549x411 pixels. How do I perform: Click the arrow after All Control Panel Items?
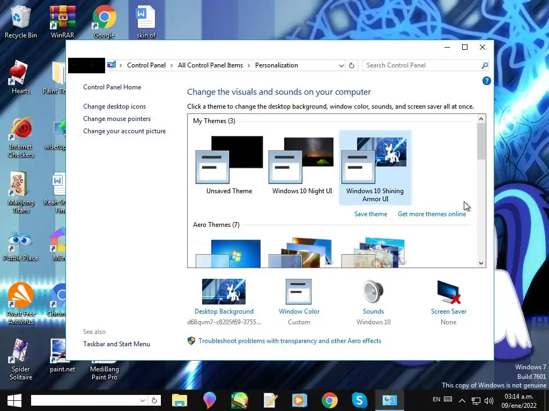[249, 65]
